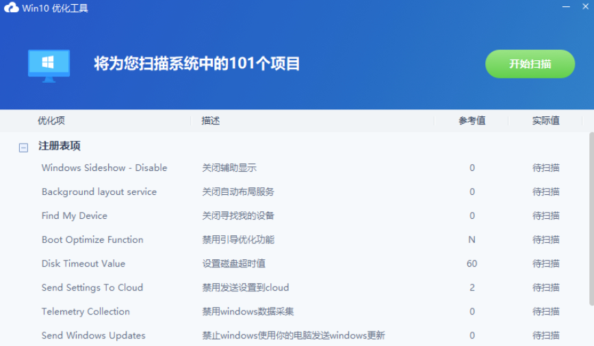Select Send Settings To Cloud item

click(92, 287)
